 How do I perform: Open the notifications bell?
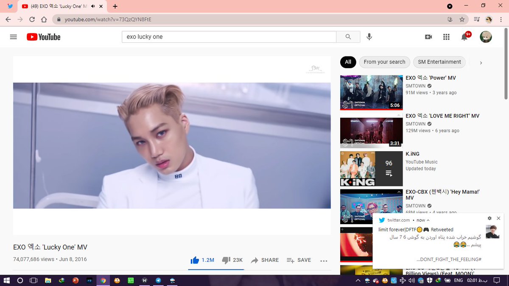(464, 37)
